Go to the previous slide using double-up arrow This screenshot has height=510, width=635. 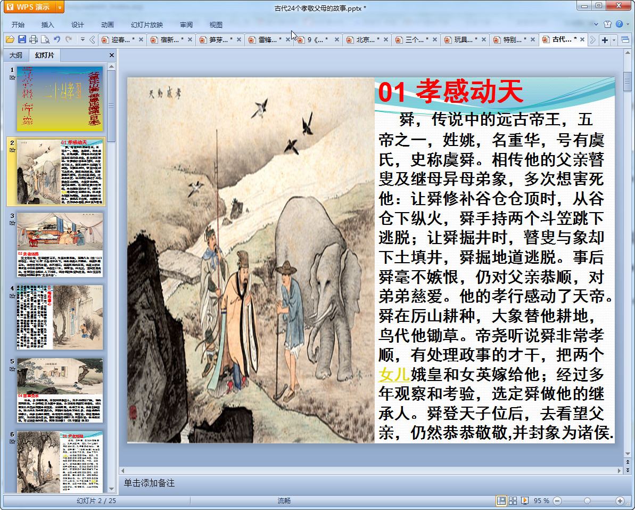628,462
